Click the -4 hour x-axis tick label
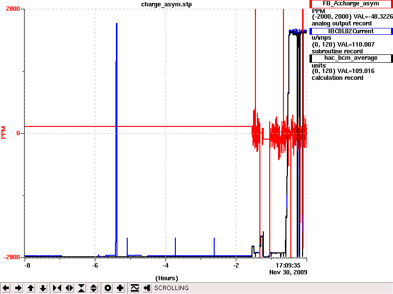The image size is (393, 294). 165,265
